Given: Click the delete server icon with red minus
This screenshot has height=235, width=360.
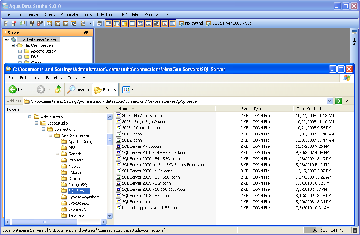Looking at the screenshot, I should (14, 23).
